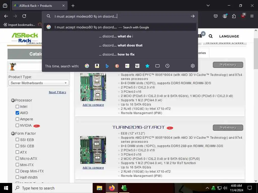
Task: Check the Intel processor checkbox
Action: (17, 107)
